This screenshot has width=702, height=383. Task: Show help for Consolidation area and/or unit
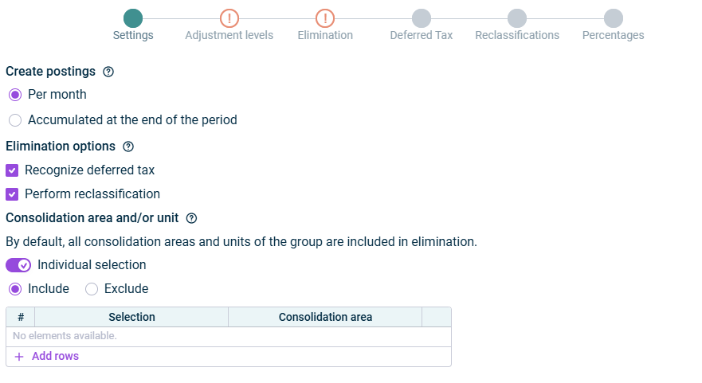(x=191, y=217)
